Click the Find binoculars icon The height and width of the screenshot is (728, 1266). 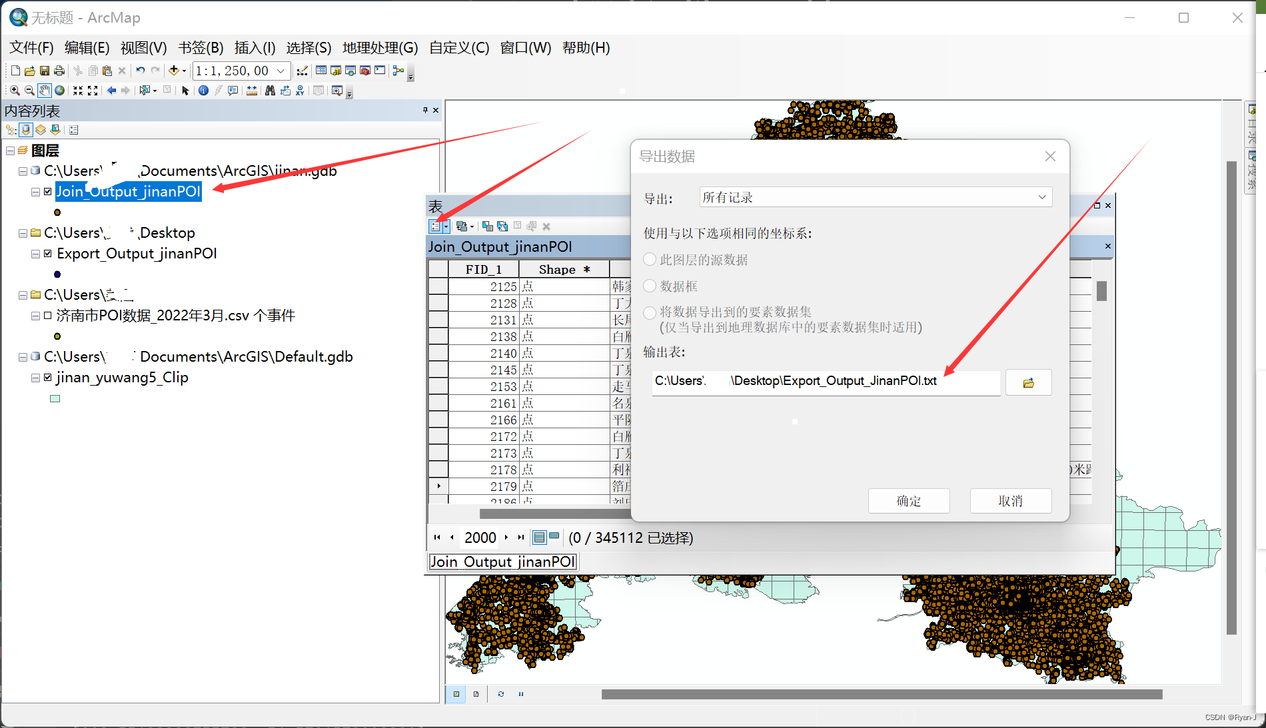270,91
